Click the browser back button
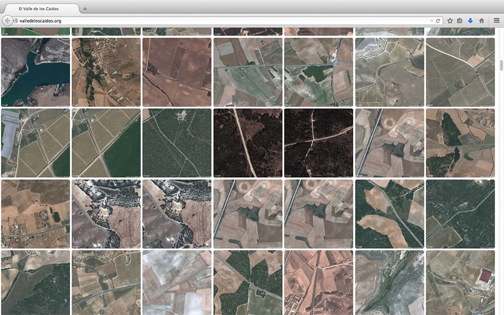 7,21
